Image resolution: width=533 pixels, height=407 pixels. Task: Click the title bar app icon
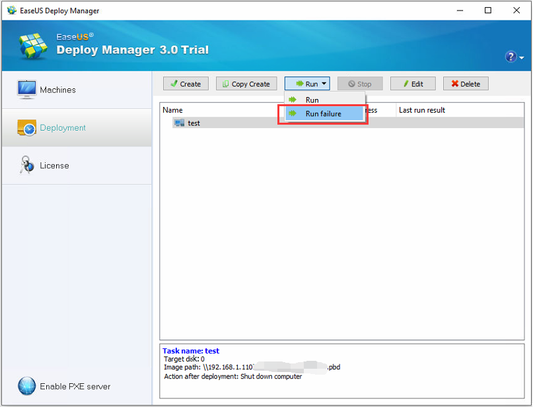[x=11, y=10]
